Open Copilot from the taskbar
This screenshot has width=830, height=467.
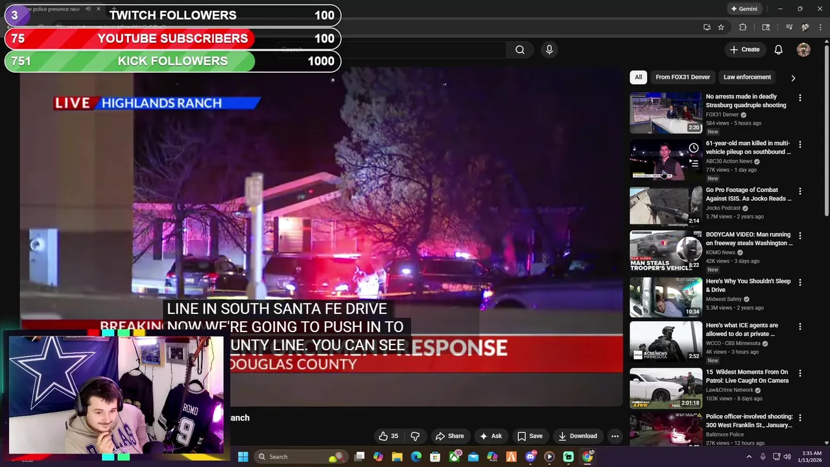point(379,457)
